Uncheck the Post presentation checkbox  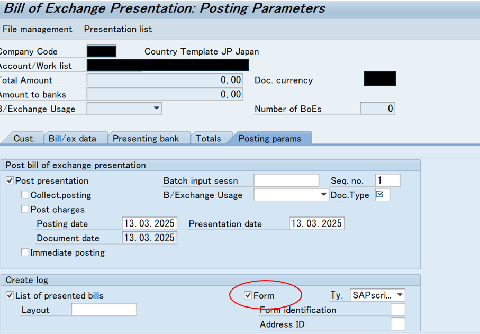pyautogui.click(x=10, y=180)
